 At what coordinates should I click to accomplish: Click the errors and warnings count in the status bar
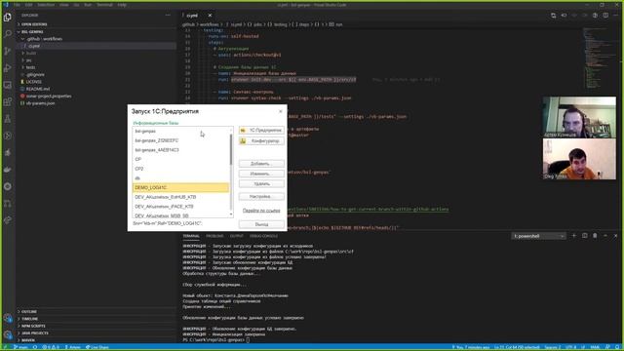(51, 347)
